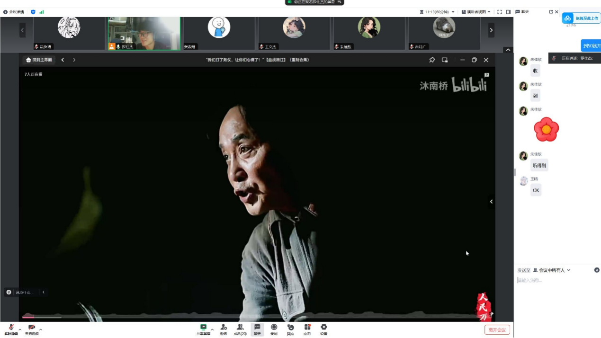View network signal strength bars
Image resolution: width=601 pixels, height=338 pixels.
tap(42, 12)
